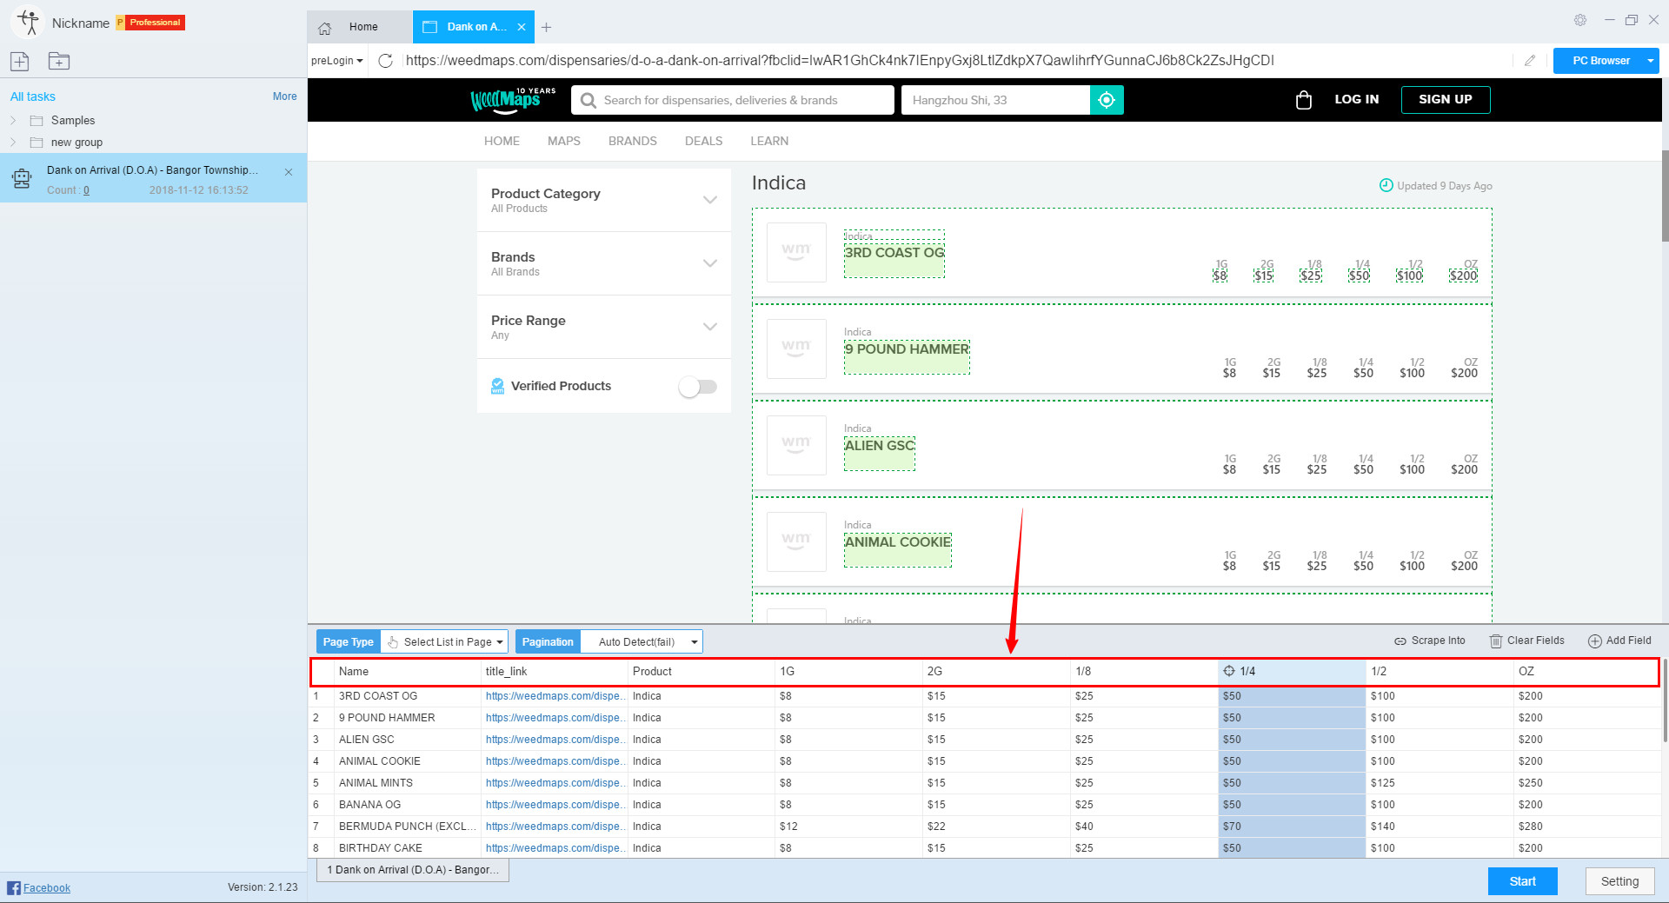
Task: Click the 3RD COAST OG product thumbnail
Action: (796, 252)
